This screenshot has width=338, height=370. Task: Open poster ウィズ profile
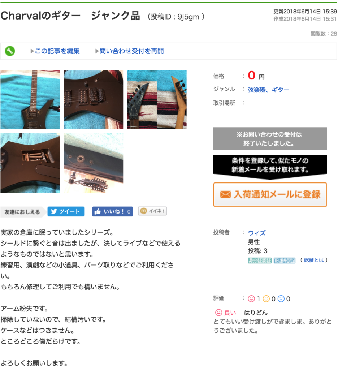[257, 233]
